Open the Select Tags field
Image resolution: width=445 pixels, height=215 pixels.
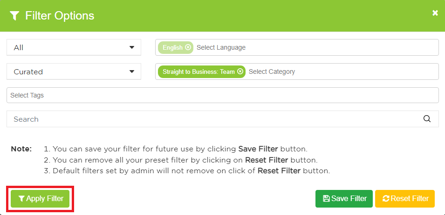tap(222, 95)
